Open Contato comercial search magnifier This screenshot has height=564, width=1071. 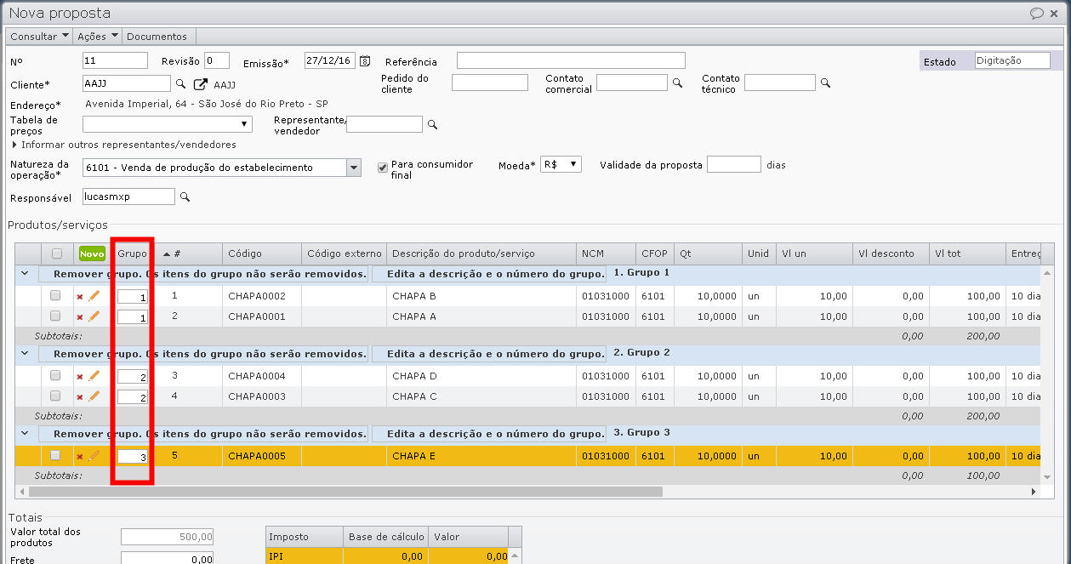coord(677,83)
